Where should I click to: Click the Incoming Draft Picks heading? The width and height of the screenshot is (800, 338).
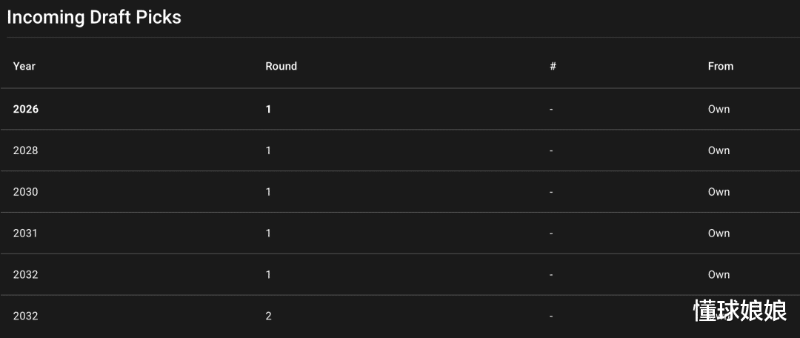[x=94, y=17]
